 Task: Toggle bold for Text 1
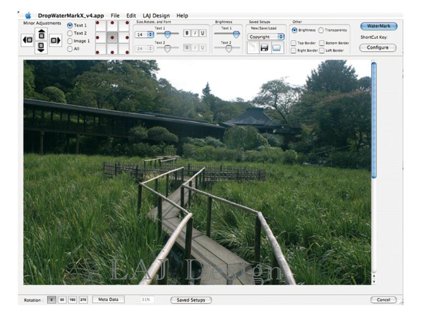click(x=187, y=33)
